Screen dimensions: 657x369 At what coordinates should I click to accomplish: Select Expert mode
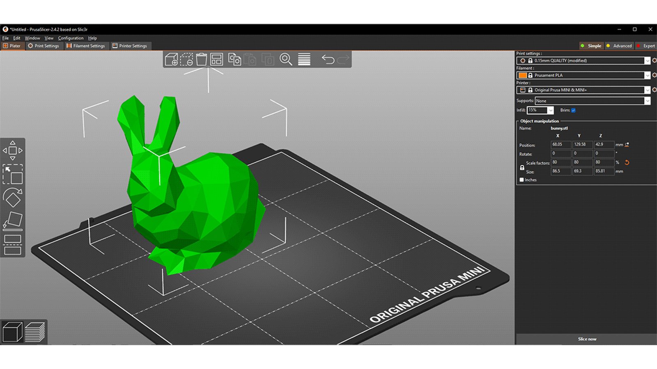coord(646,46)
